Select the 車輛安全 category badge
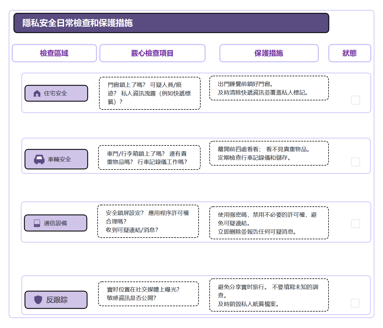 tap(56, 159)
